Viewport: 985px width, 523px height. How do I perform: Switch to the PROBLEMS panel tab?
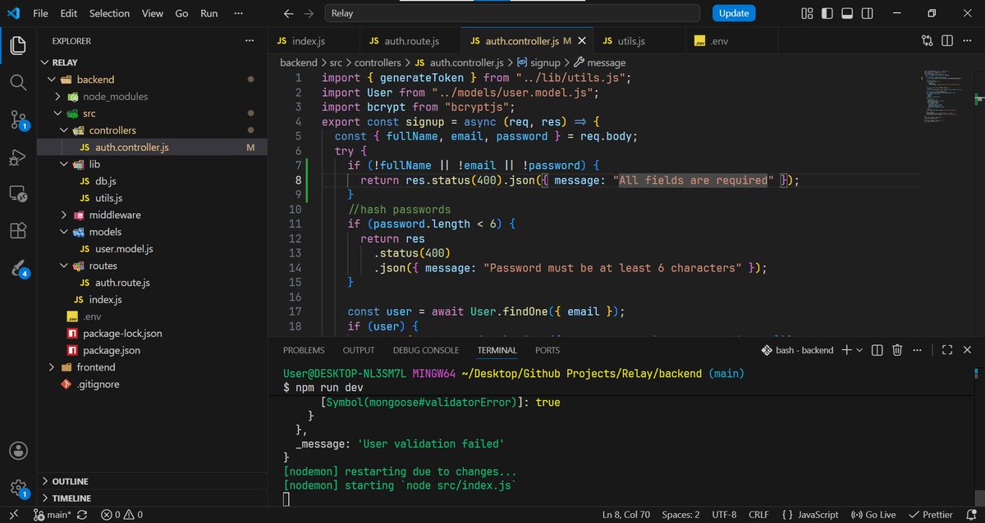pyautogui.click(x=304, y=350)
